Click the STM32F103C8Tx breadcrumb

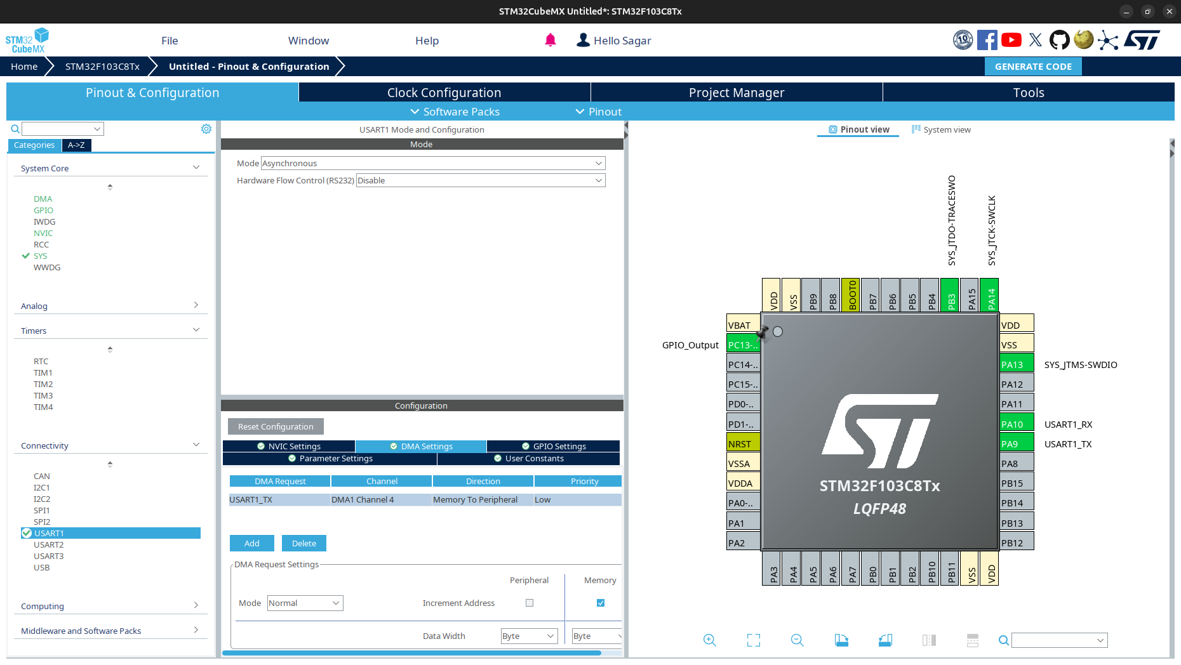pos(102,67)
